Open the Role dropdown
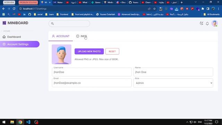The height and width of the screenshot is (125, 222). pyautogui.click(x=173, y=83)
